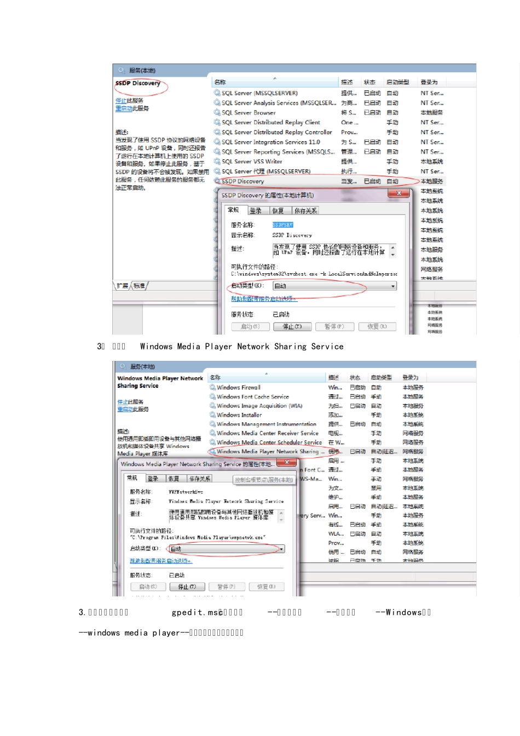Sort by 名称 column in the SSDP services list
Screen dimensions: 520x736
click(x=275, y=82)
